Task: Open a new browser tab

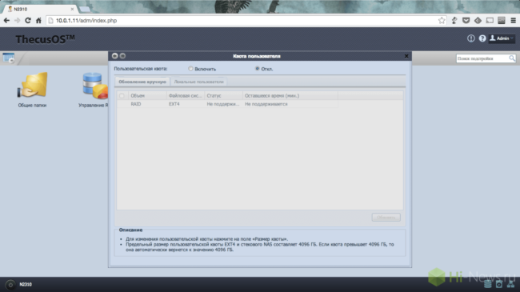Action: [x=85, y=9]
